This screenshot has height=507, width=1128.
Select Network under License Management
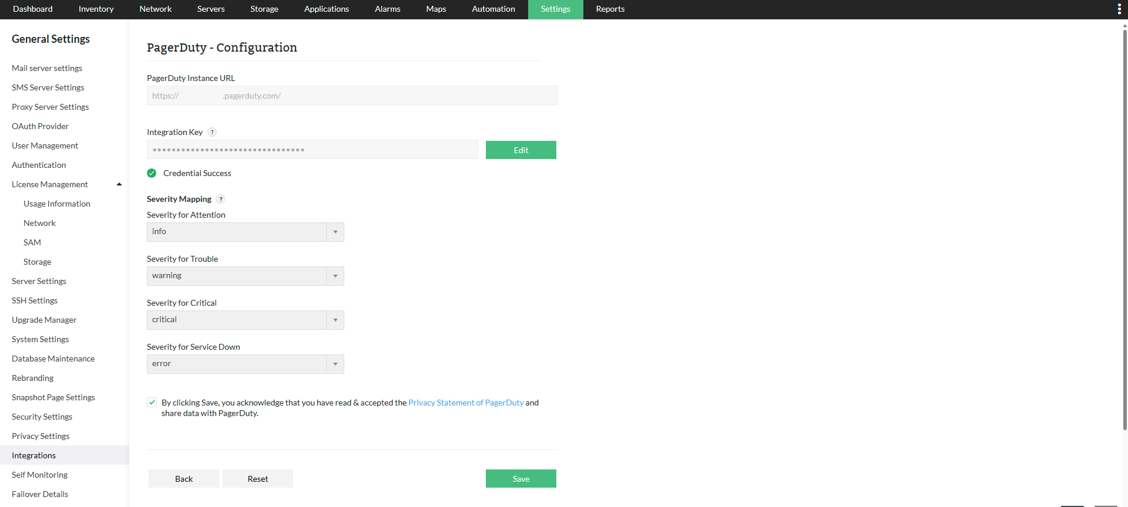(x=40, y=223)
